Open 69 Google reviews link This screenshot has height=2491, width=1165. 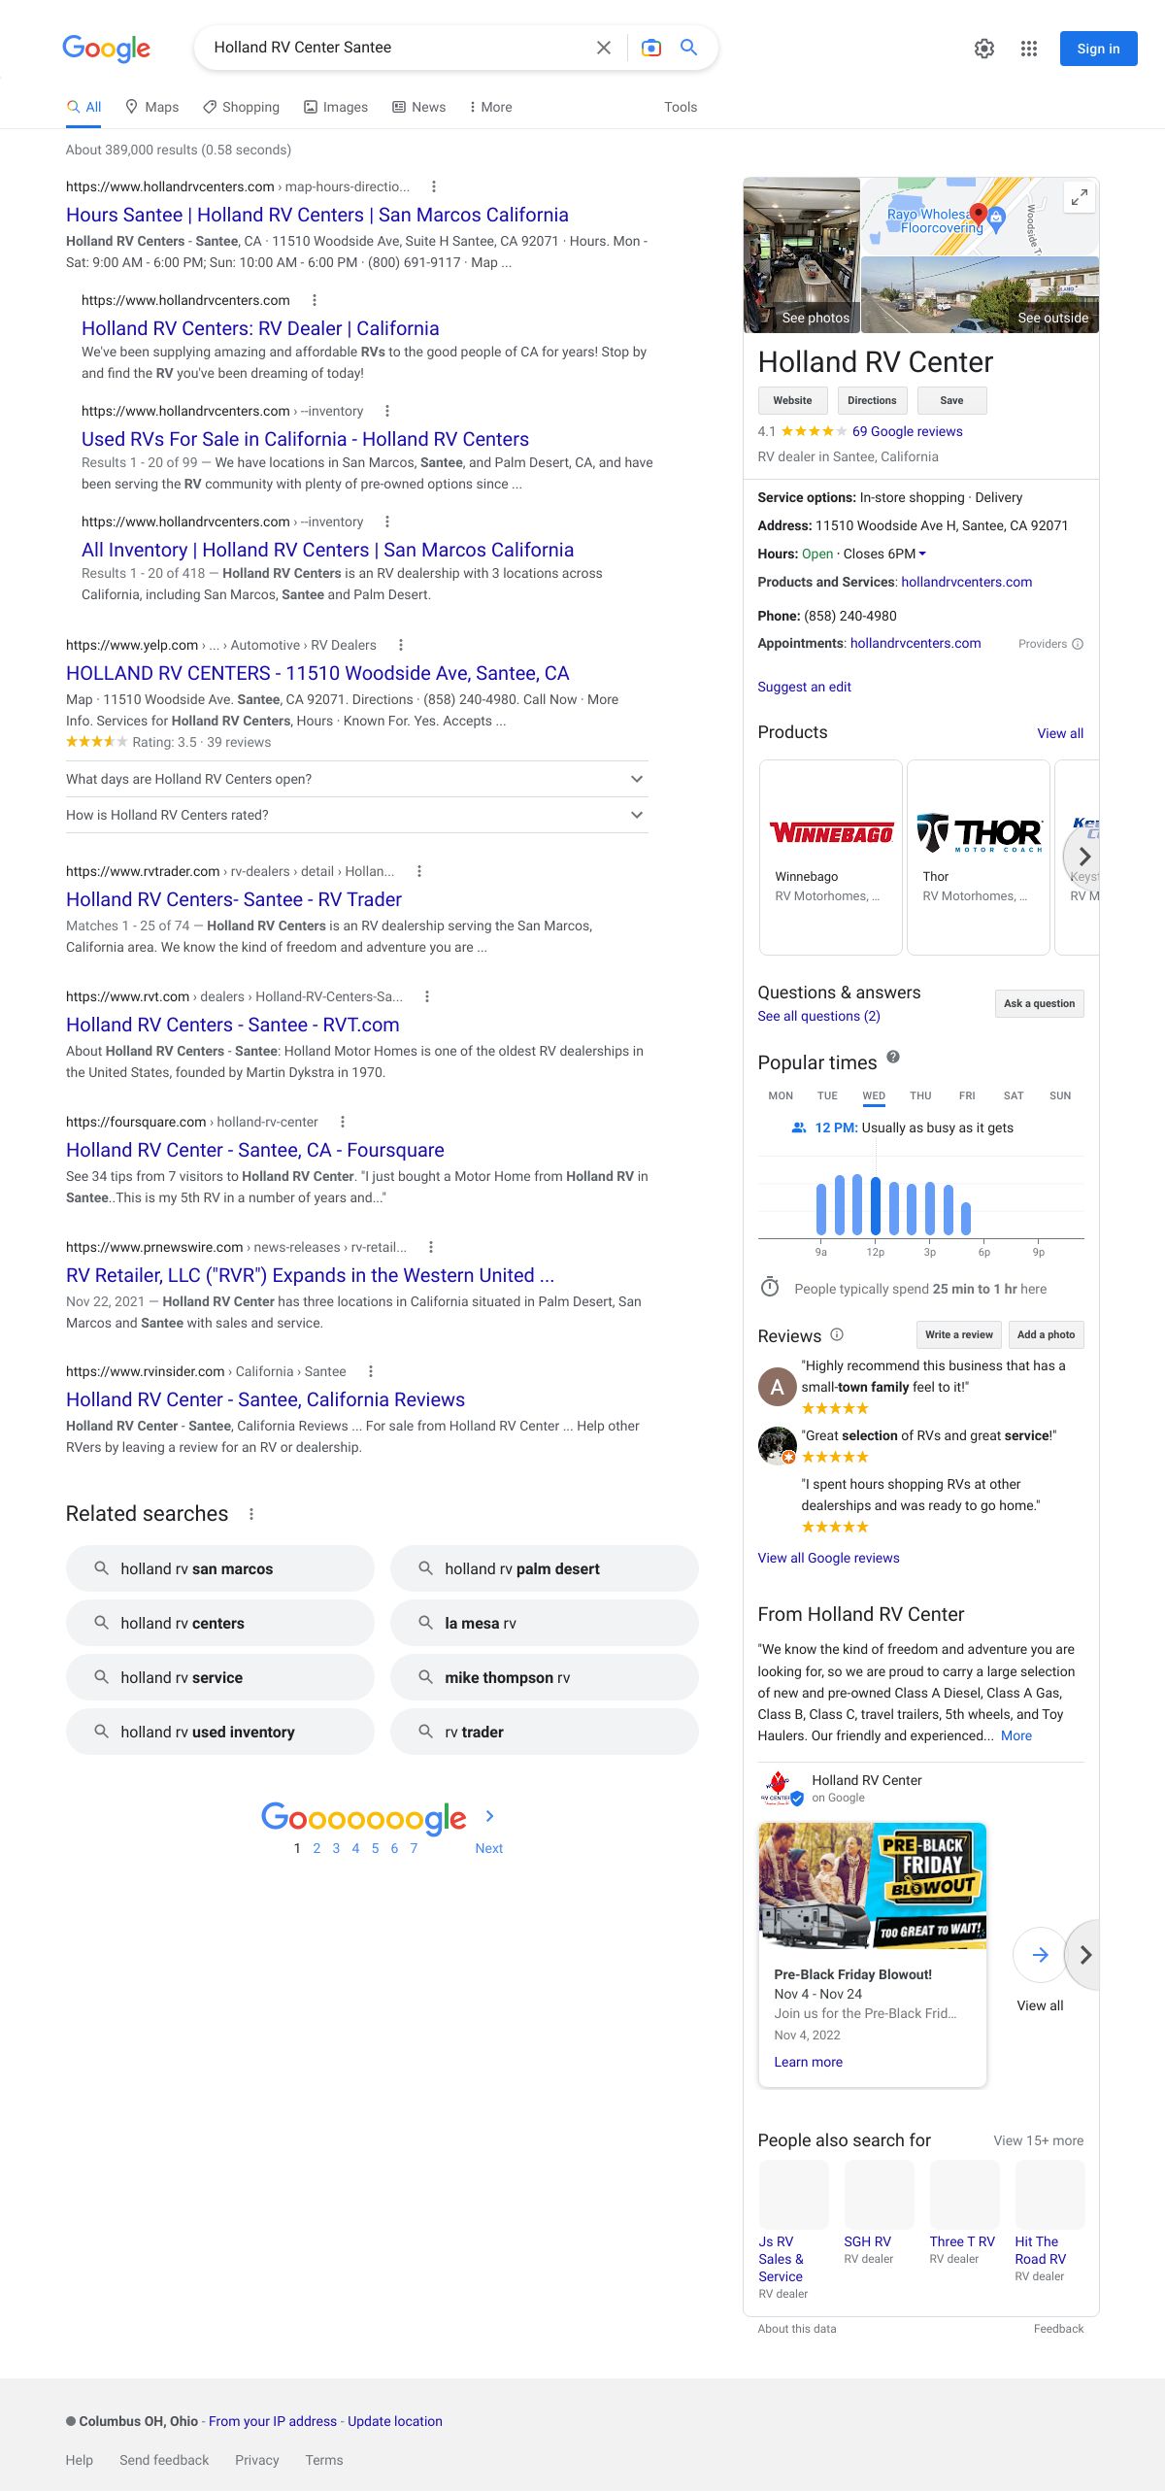(x=907, y=431)
